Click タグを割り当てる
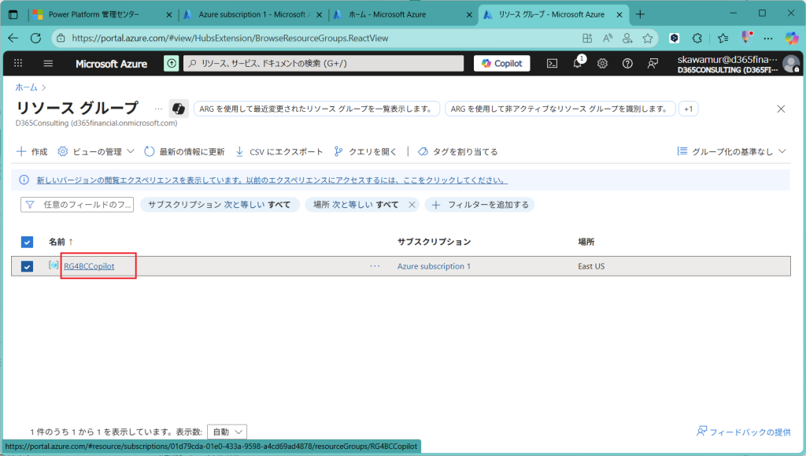Screen dimensions: 806x456 pyautogui.click(x=458, y=152)
